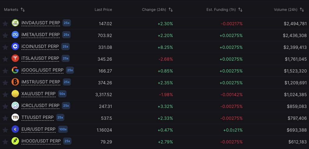
Task: Click the Est. Funding (1h) column header
Action: coord(221,10)
